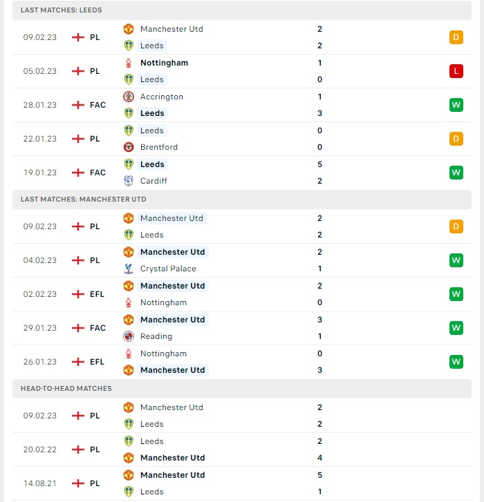This screenshot has width=484, height=502.
Task: Open the 20.02.22 head-to-head match
Action: 242,450
